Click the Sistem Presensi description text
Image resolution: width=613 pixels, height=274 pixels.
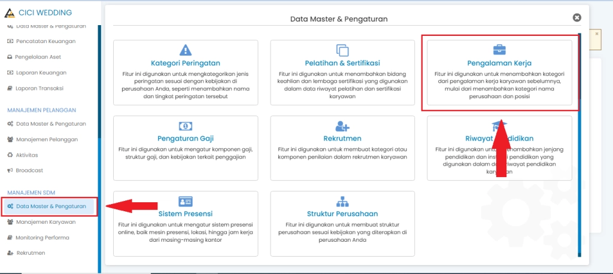click(x=186, y=232)
